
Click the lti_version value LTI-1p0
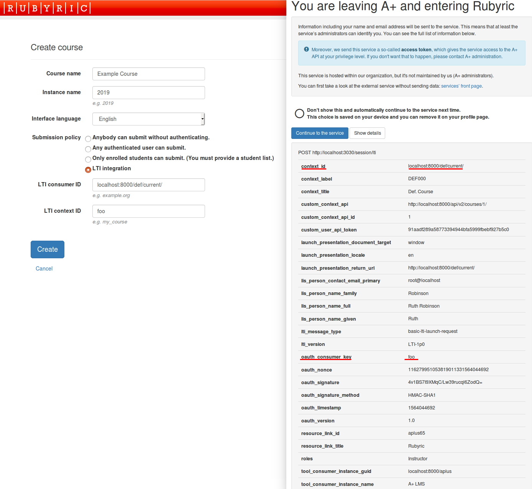[x=416, y=344]
